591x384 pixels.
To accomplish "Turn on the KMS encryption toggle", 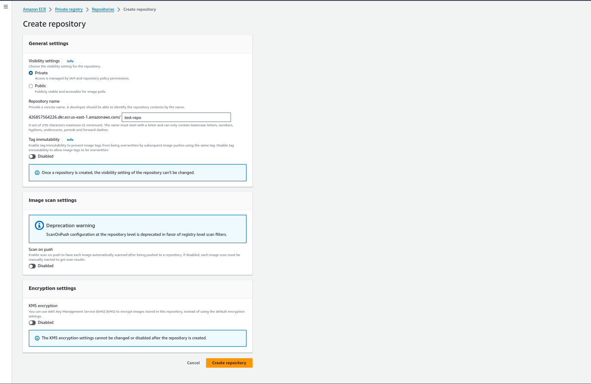I will tap(32, 323).
